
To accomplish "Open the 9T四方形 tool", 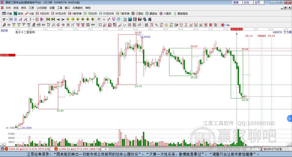I will (x=107, y=14).
